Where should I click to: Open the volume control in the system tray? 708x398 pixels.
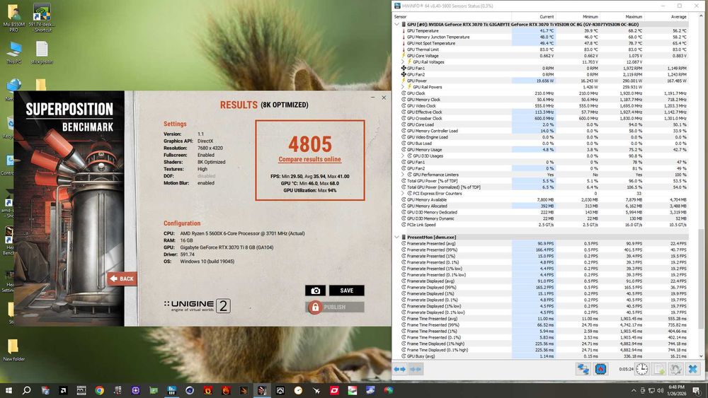click(x=660, y=390)
